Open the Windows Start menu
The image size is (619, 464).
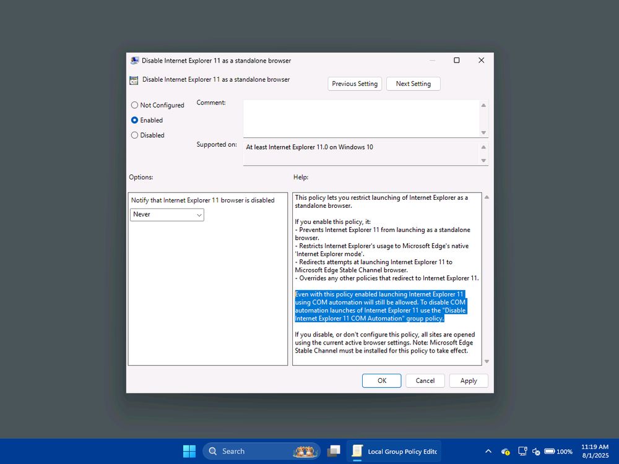189,451
